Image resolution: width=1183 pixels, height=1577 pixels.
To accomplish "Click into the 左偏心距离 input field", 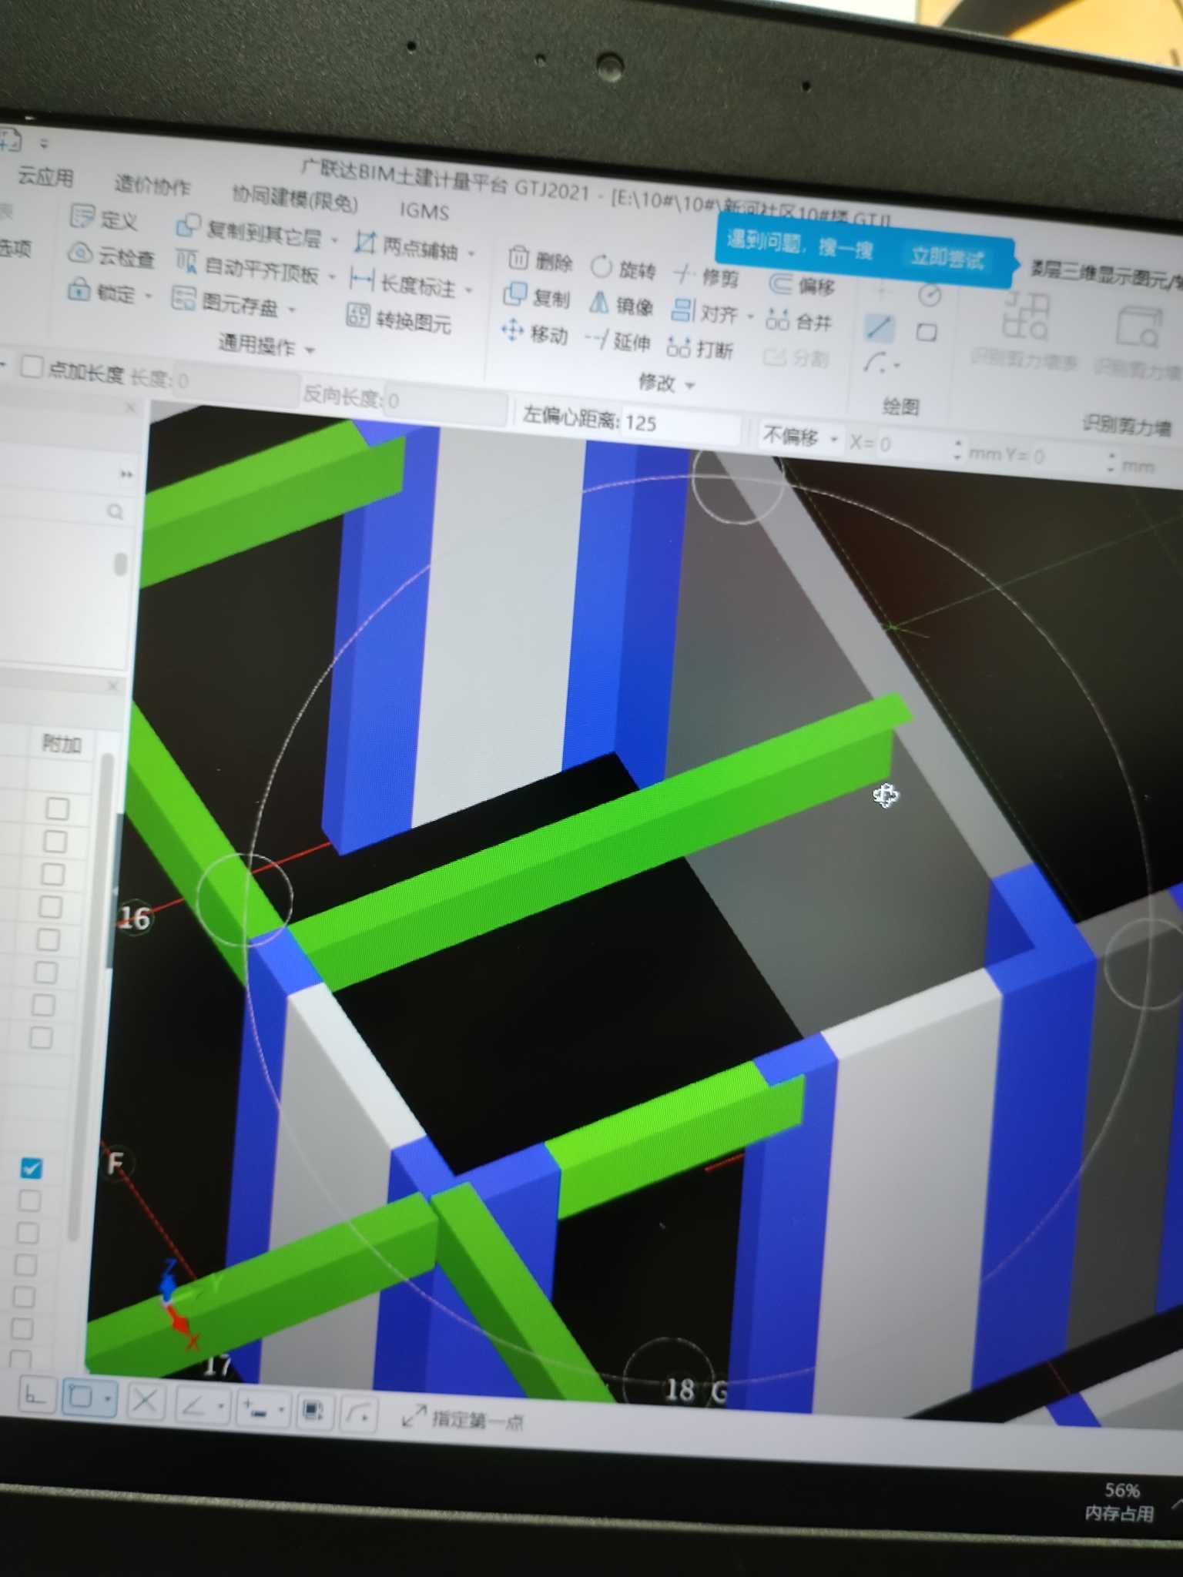I will 682,424.
